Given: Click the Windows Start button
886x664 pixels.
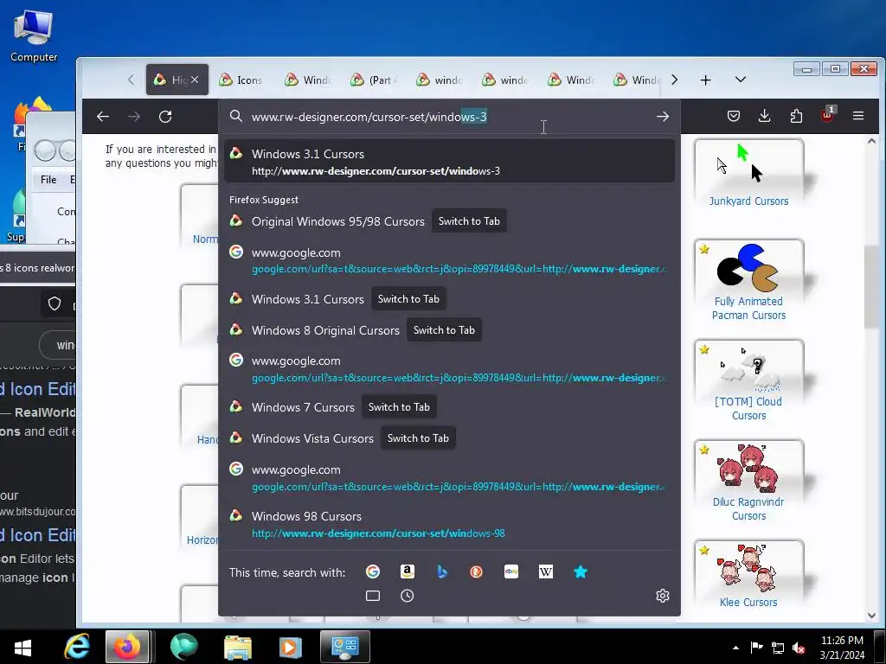Looking at the screenshot, I should coord(22,647).
